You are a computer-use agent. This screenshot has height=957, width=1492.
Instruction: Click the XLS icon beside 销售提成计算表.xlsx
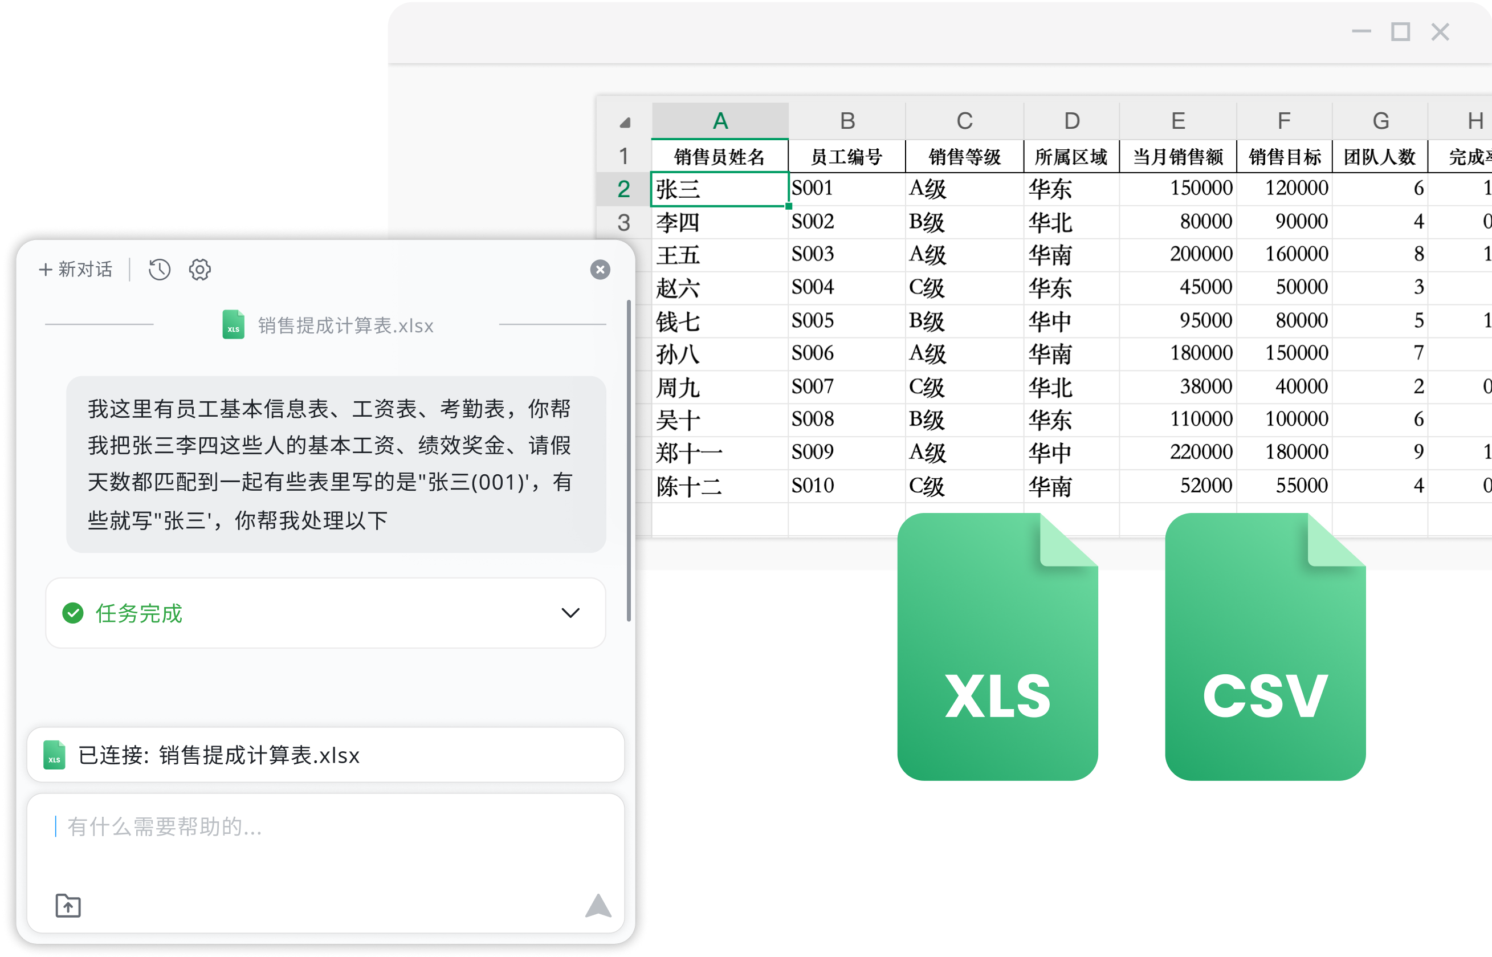pyautogui.click(x=234, y=324)
